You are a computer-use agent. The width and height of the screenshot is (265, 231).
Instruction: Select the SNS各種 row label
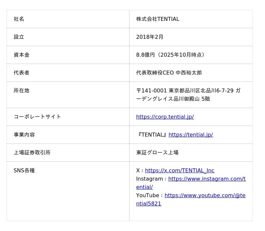click(x=24, y=170)
